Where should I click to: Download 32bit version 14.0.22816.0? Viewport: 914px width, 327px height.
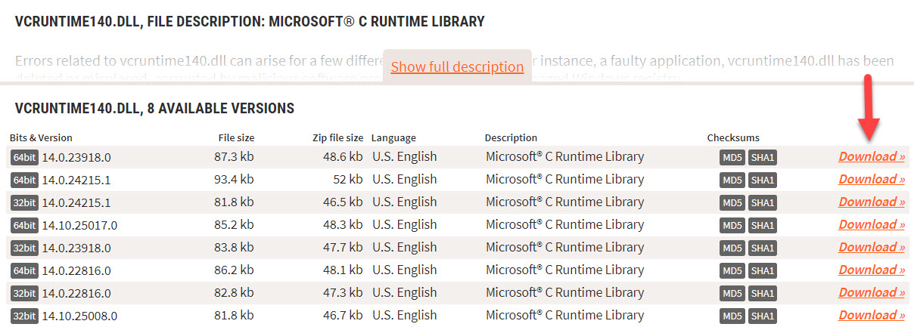point(872,292)
